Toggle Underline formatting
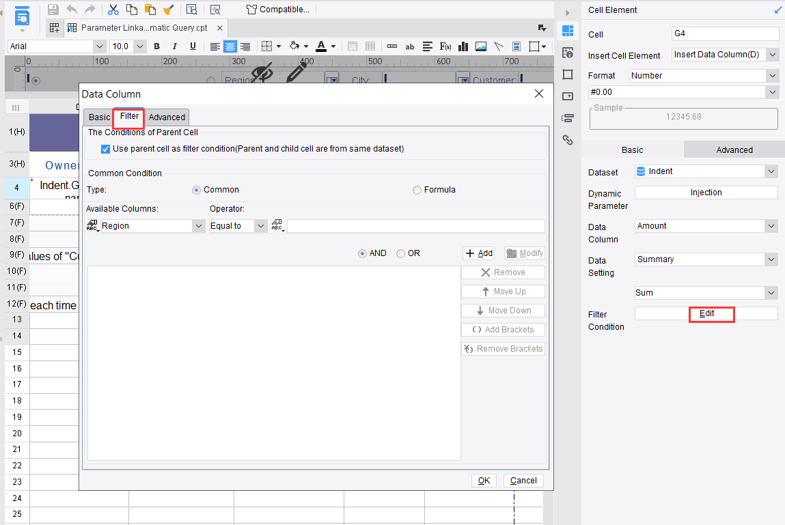The image size is (785, 525). coord(193,46)
